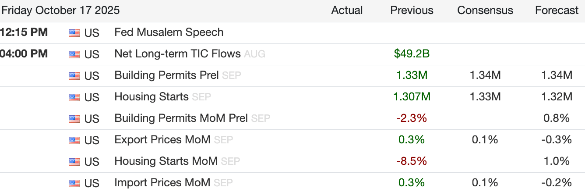Open the Housing Starts SEP link
The image size is (585, 192).
152,97
